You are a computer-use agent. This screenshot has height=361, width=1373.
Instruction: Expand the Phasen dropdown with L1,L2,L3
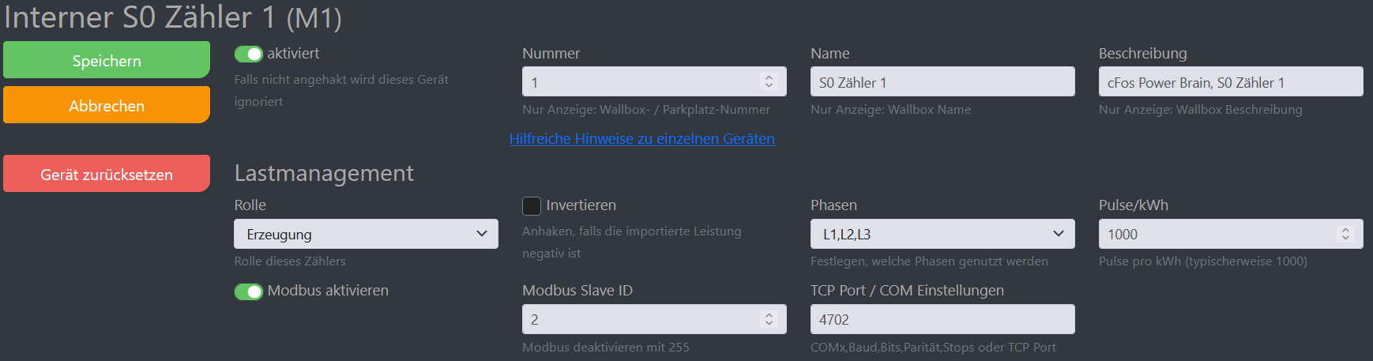pyautogui.click(x=942, y=235)
